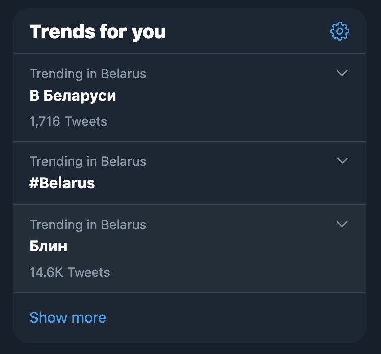Click the 1,716 Tweets count
Image resolution: width=381 pixels, height=354 pixels.
point(68,121)
